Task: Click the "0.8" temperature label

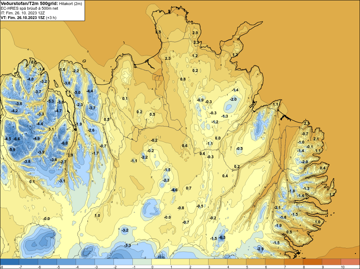Action: pos(183,79)
